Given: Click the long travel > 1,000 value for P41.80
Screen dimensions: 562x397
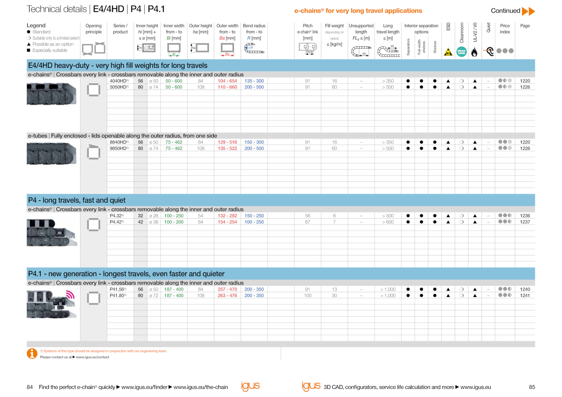Looking at the screenshot, I should point(388,296).
